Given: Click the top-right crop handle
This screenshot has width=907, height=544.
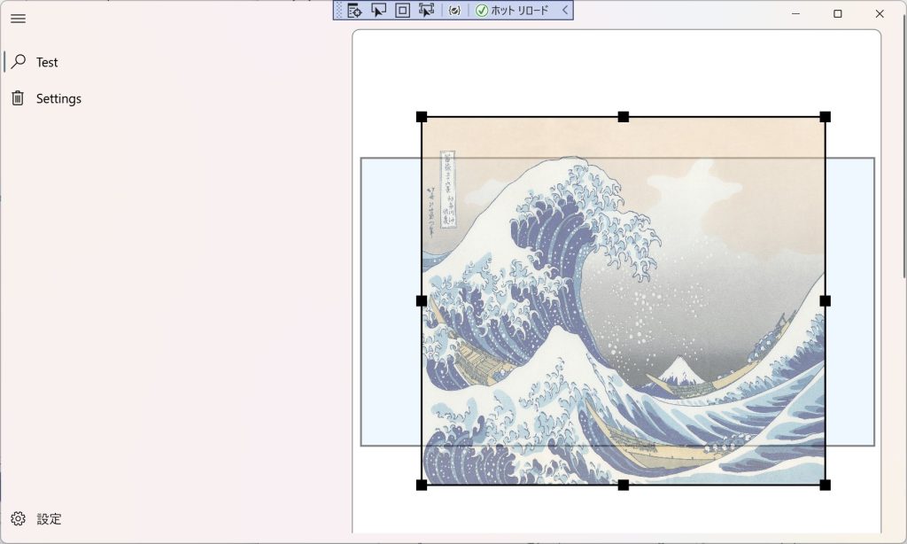Looking at the screenshot, I should tap(825, 117).
